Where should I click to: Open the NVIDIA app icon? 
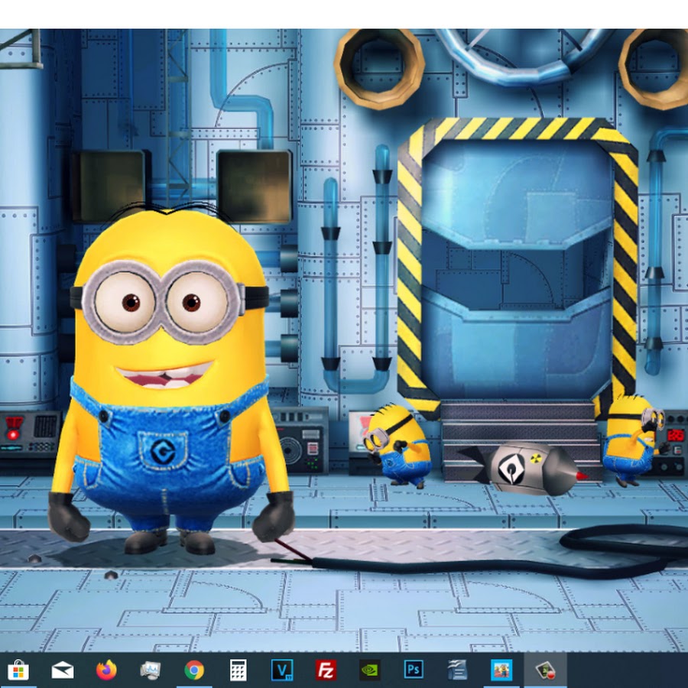pos(369,670)
